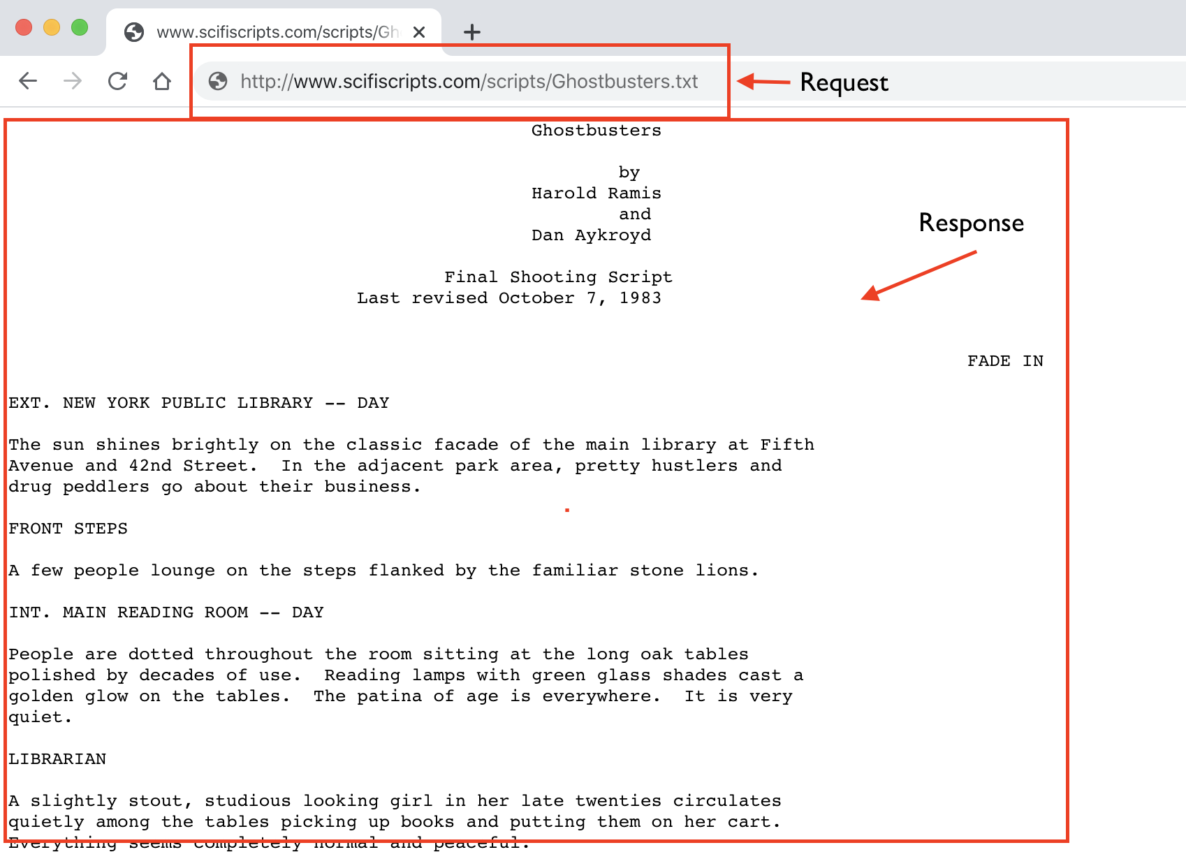This screenshot has height=866, width=1186.
Task: Click "Final Shooting Script" text
Action: coord(558,277)
